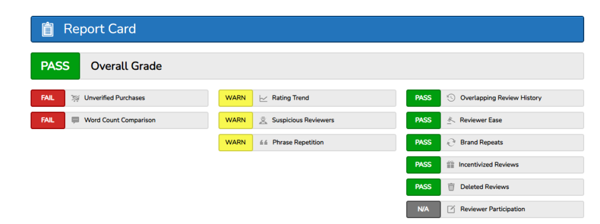Click the N/A badge for Reviewer Participation
Screen dimensions: 600x224
pos(424,209)
